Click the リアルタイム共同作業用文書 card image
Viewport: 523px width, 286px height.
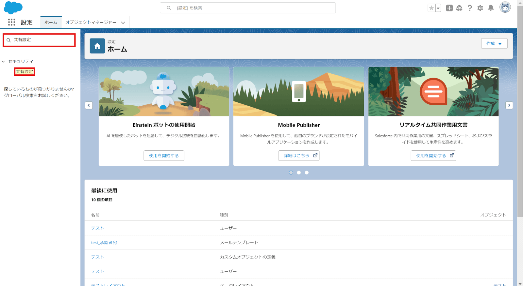433,92
